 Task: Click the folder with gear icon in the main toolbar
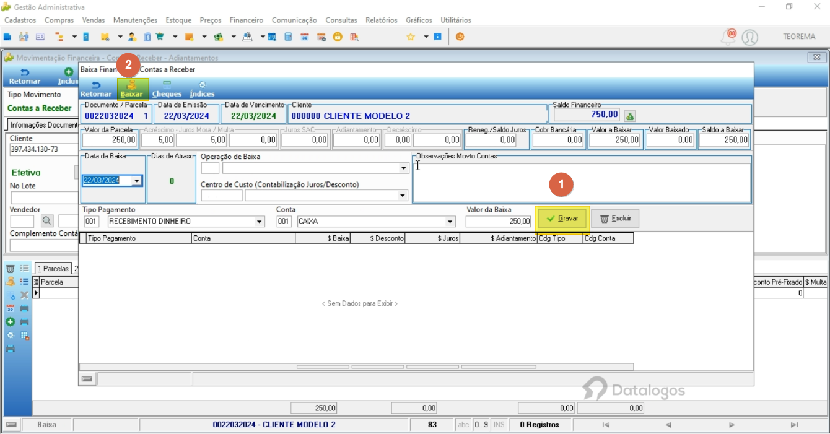point(105,37)
